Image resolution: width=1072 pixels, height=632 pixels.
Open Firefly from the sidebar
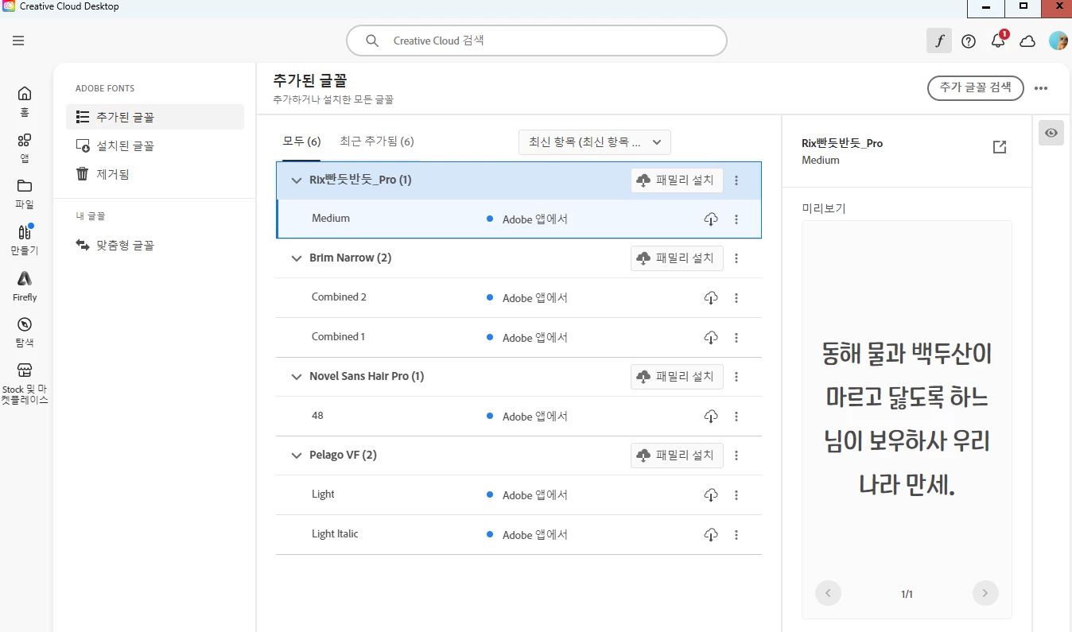coord(25,286)
